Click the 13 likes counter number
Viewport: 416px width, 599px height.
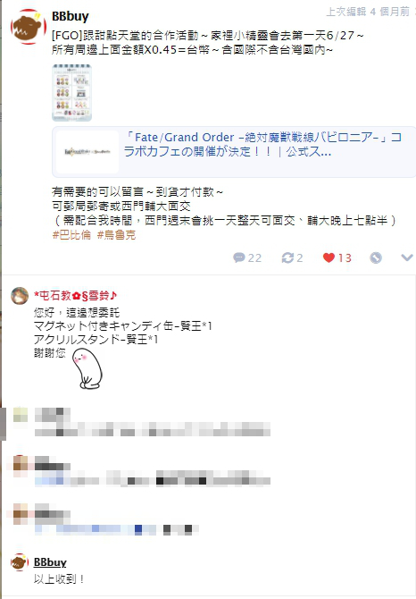point(345,258)
